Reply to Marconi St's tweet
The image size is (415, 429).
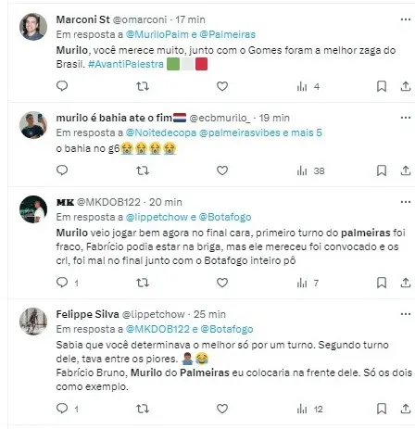click(x=62, y=86)
